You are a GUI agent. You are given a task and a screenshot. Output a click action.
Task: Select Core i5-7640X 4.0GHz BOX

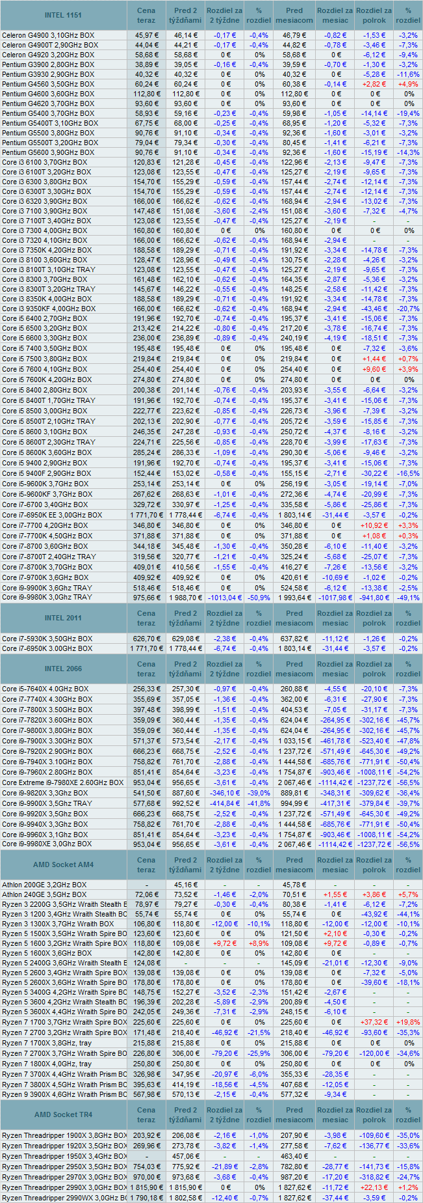(45, 689)
